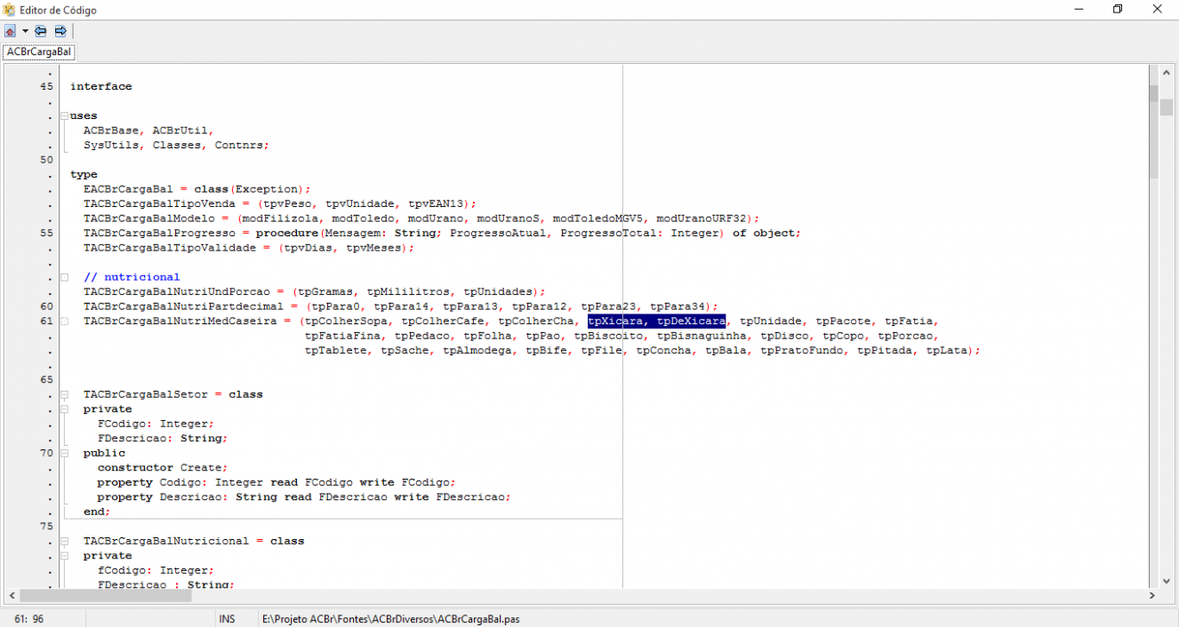Click 'tpLata' enum value
The width and height of the screenshot is (1179, 627).
click(x=946, y=350)
